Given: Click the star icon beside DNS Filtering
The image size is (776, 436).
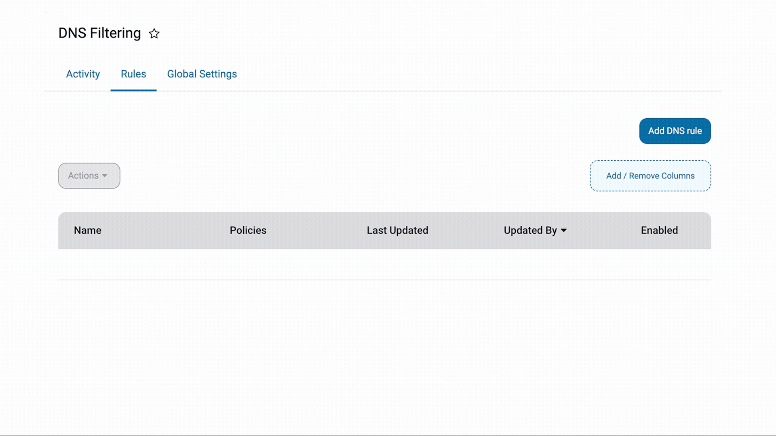Looking at the screenshot, I should 154,34.
